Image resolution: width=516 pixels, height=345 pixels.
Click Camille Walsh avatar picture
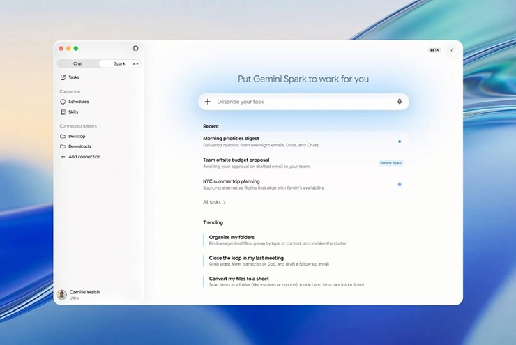(x=62, y=294)
